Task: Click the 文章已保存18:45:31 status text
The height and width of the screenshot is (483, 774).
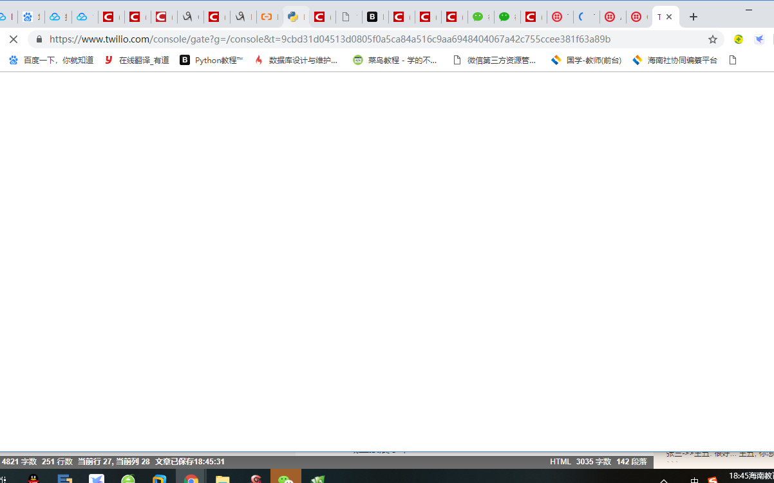Action: point(190,462)
